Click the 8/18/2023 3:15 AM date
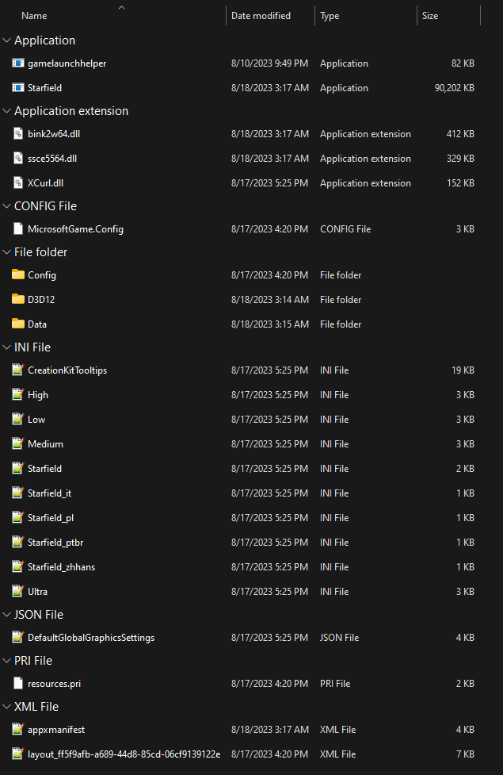The image size is (503, 775). coord(270,324)
